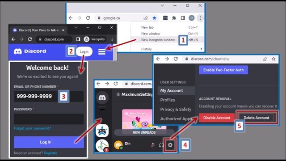Reload the incognito discord.com page
286x161 pixels.
coord(30,39)
